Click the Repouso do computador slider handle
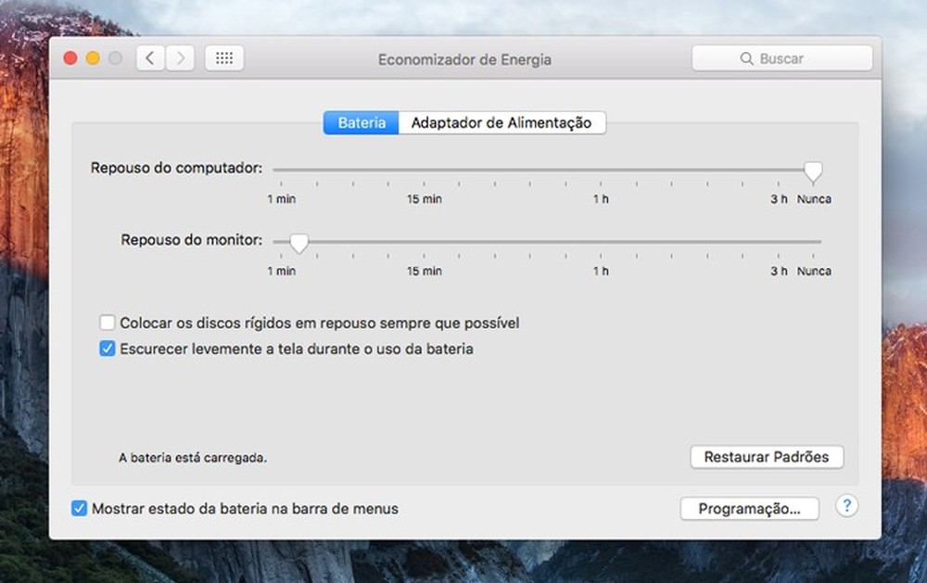The image size is (927, 583). point(813,171)
